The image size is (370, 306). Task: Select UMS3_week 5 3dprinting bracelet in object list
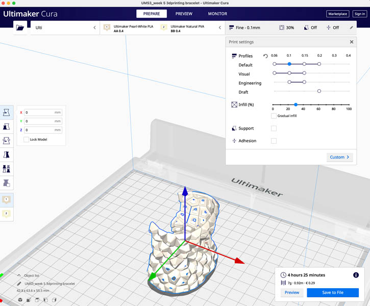(x=50, y=284)
